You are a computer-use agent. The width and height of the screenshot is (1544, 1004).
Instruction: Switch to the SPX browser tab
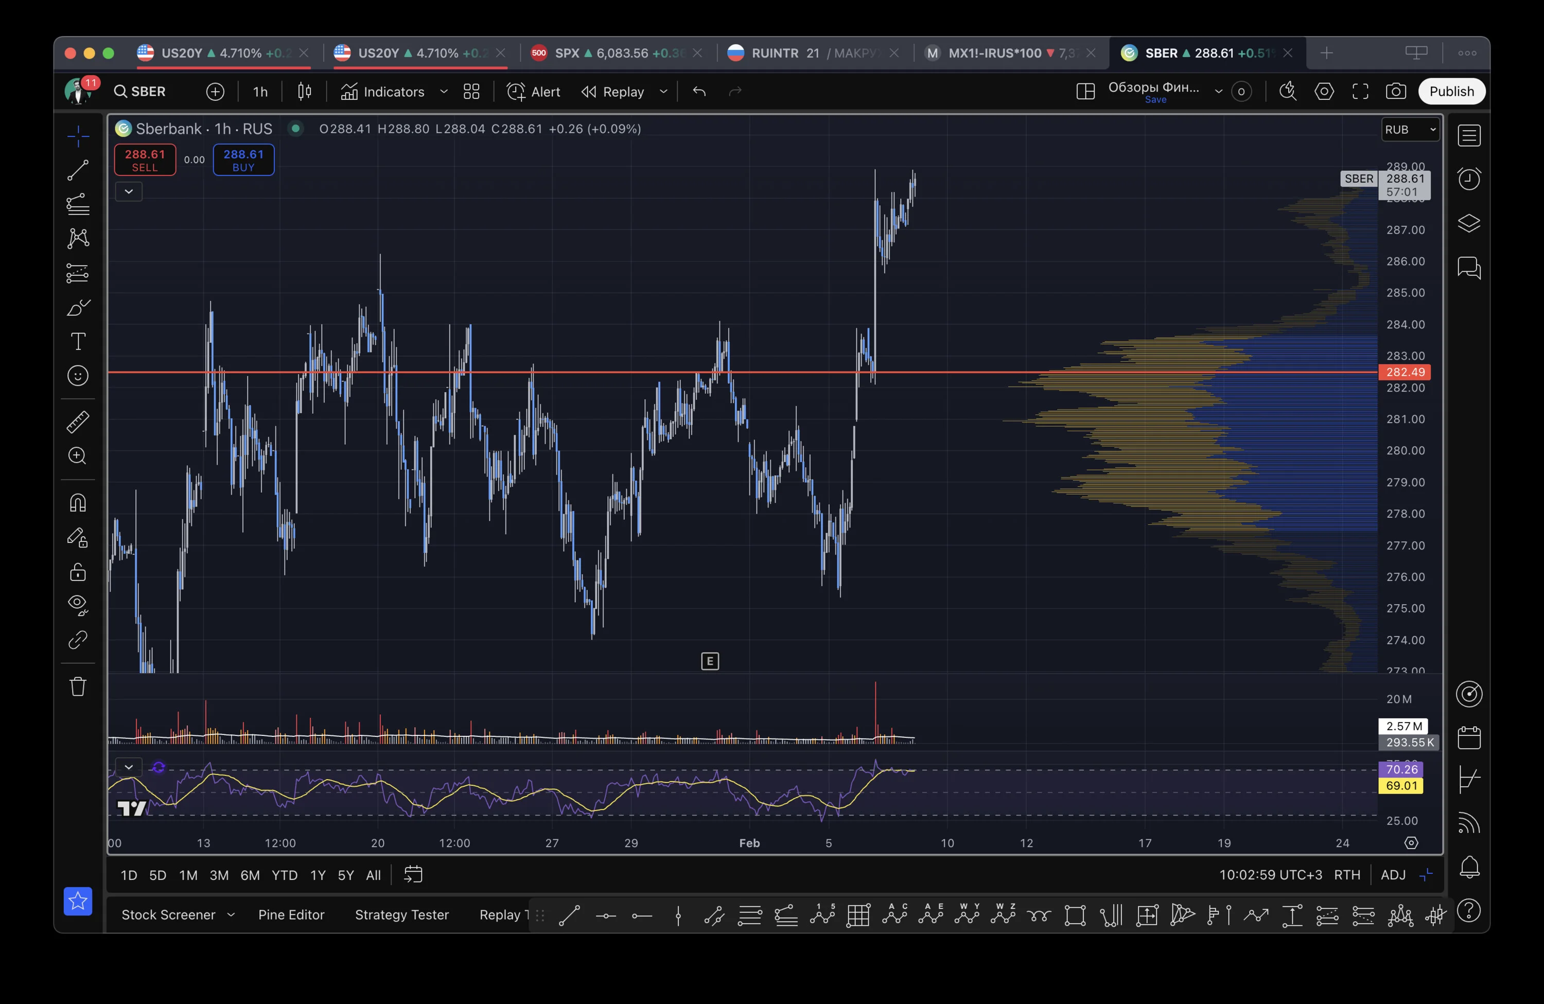[x=617, y=53]
